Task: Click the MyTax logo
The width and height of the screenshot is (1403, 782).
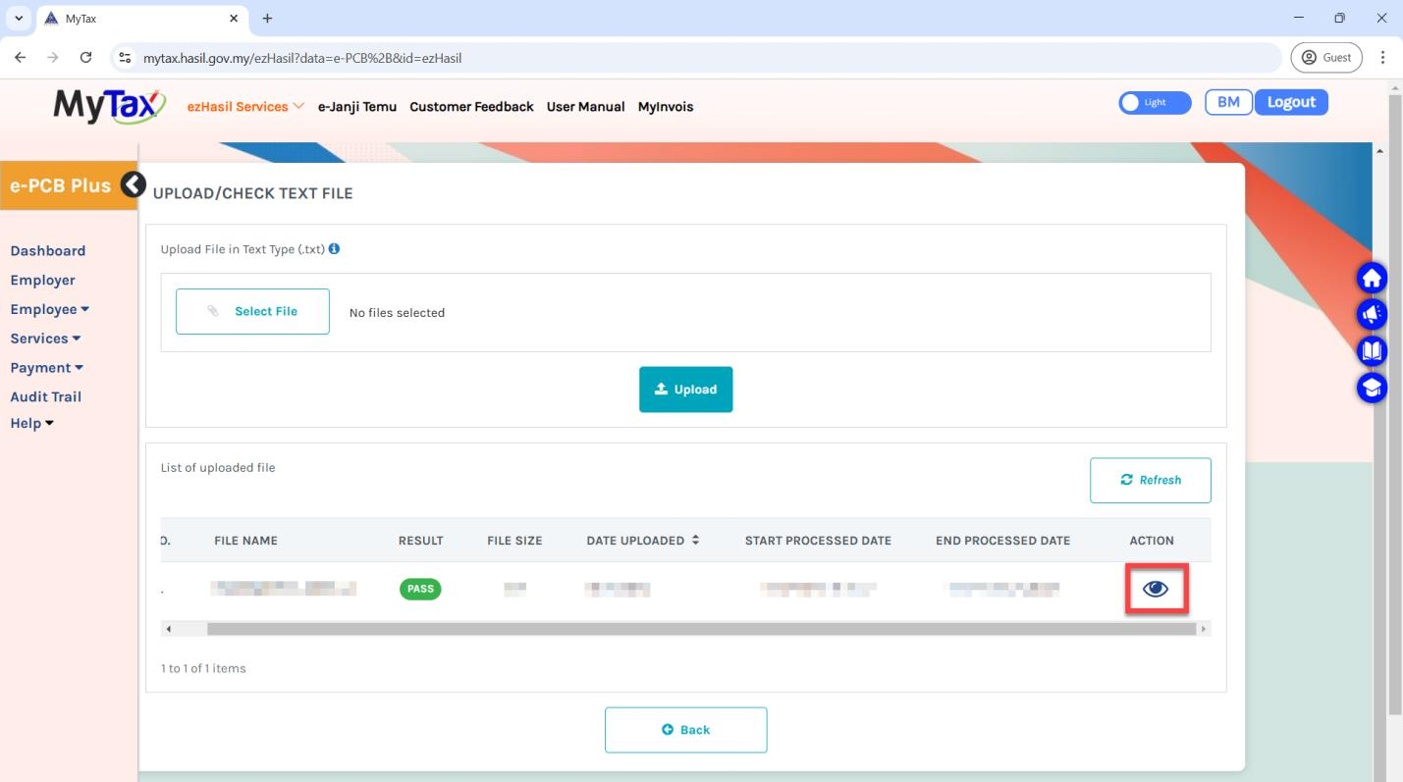Action: (108, 106)
